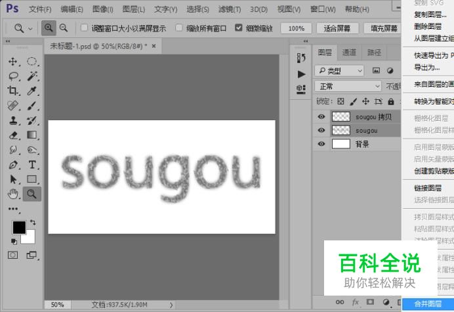This screenshot has height=312, width=454.
Task: Open the Actions panel play icon
Action: coord(301,74)
